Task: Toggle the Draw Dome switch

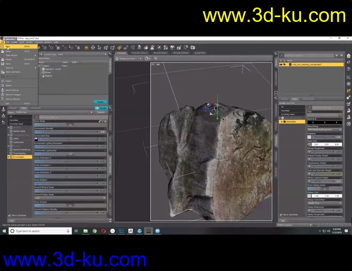Action: coord(70,125)
